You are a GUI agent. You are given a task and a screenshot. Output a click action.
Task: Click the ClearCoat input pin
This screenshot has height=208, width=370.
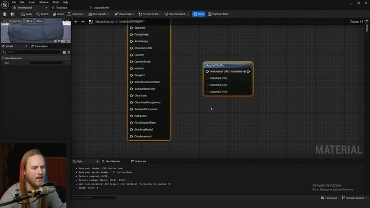[x=132, y=96]
